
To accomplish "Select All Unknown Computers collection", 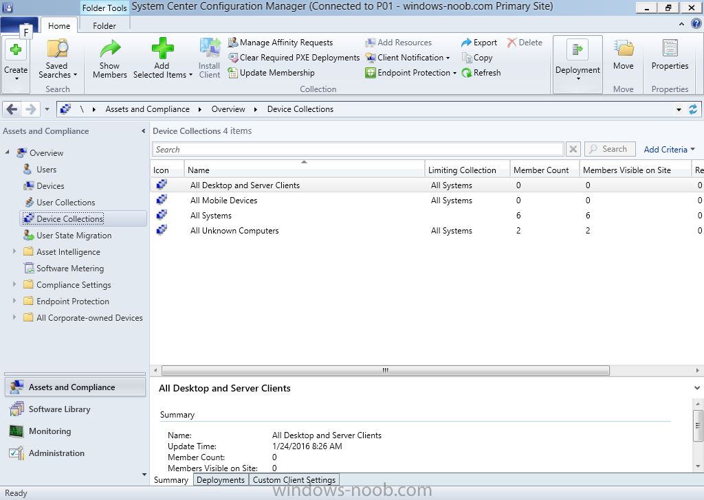I will click(x=427, y=231).
